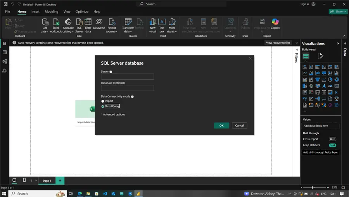Select the Donut chart visual
The height and width of the screenshot is (197, 349).
pyautogui.click(x=337, y=79)
